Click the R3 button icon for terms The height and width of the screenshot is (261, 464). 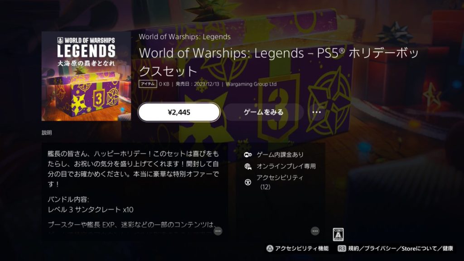342,249
